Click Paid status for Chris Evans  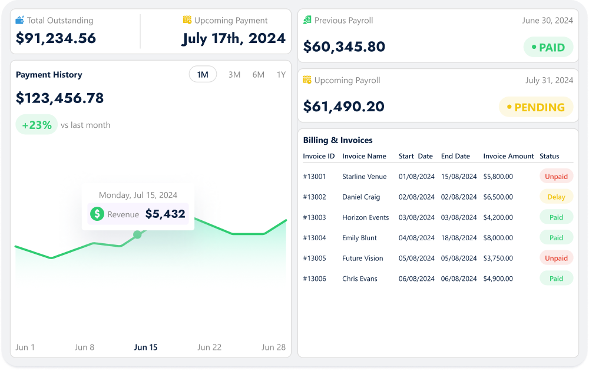point(556,279)
